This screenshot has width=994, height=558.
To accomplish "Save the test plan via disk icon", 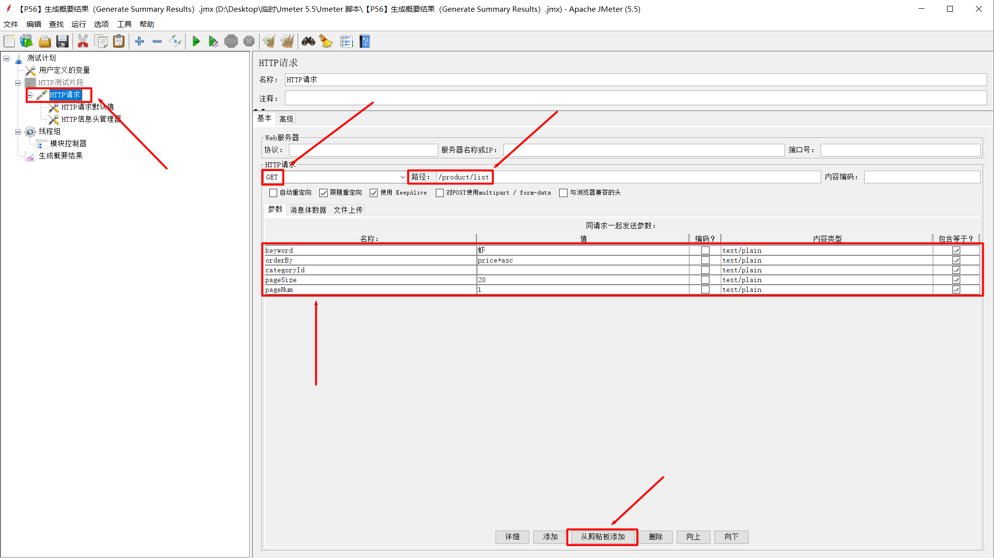I will tap(62, 41).
